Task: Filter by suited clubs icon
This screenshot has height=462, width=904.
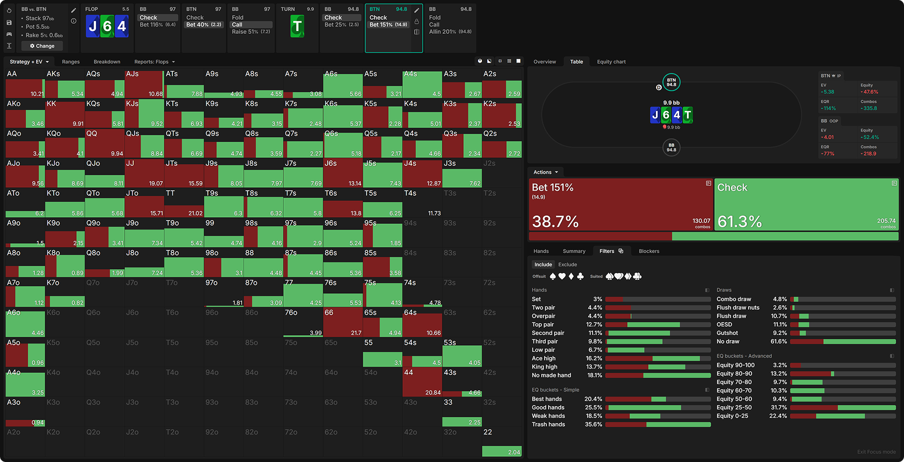Action: [x=637, y=276]
